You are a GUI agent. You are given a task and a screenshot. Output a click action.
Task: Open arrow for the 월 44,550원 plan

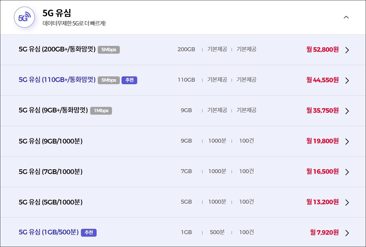coord(347,81)
